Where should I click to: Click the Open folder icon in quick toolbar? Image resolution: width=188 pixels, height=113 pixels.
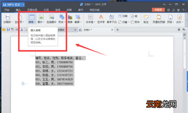(4, 30)
